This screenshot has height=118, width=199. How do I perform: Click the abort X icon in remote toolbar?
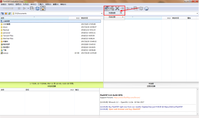[x=117, y=9]
